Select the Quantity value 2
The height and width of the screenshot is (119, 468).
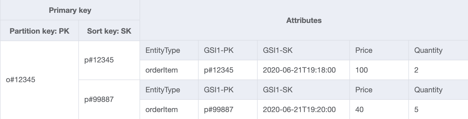416,70
